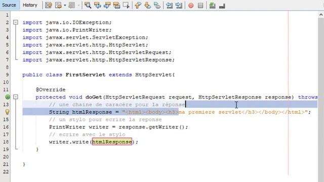Jump to Previous Bookmark icon

138,6
